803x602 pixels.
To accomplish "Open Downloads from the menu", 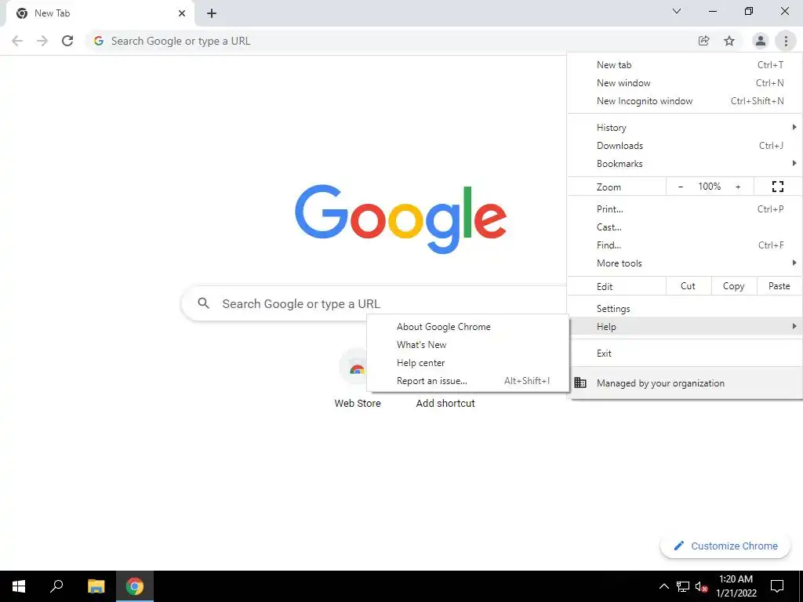I will 685,145.
